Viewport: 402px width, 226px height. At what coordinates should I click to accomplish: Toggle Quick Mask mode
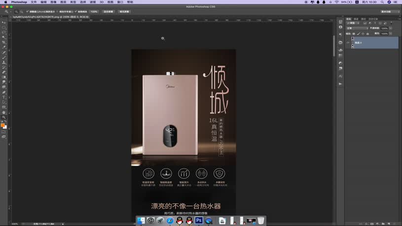3,132
